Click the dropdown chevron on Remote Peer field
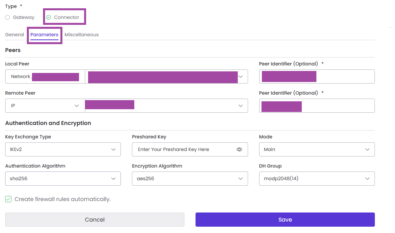 tap(241, 105)
